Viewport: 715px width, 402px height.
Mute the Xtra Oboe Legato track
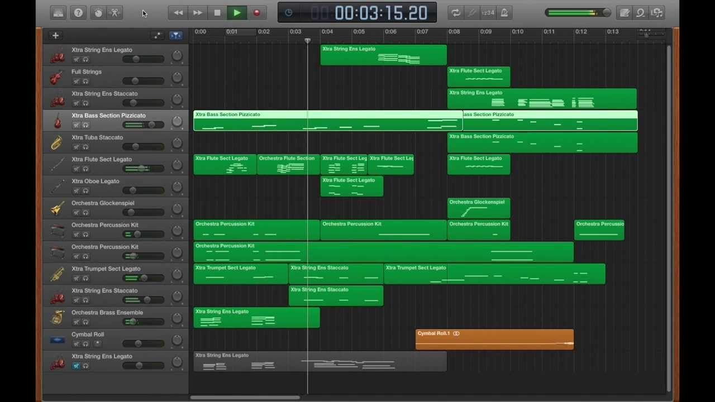tap(77, 190)
